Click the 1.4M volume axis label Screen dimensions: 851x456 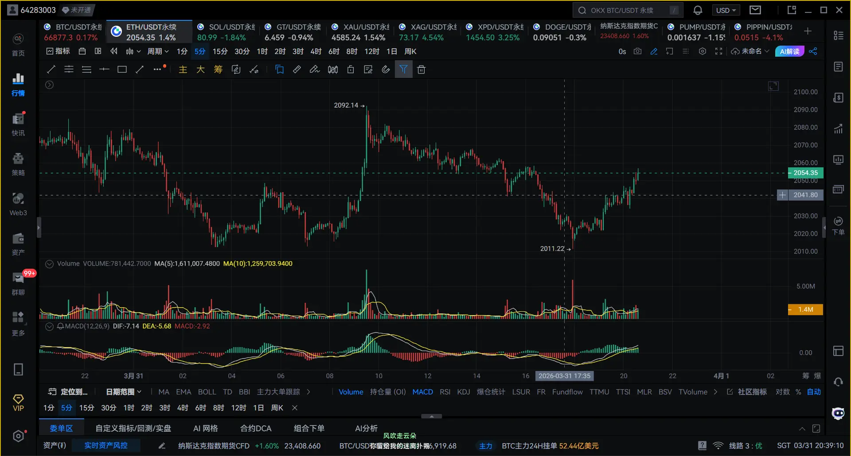coord(805,309)
